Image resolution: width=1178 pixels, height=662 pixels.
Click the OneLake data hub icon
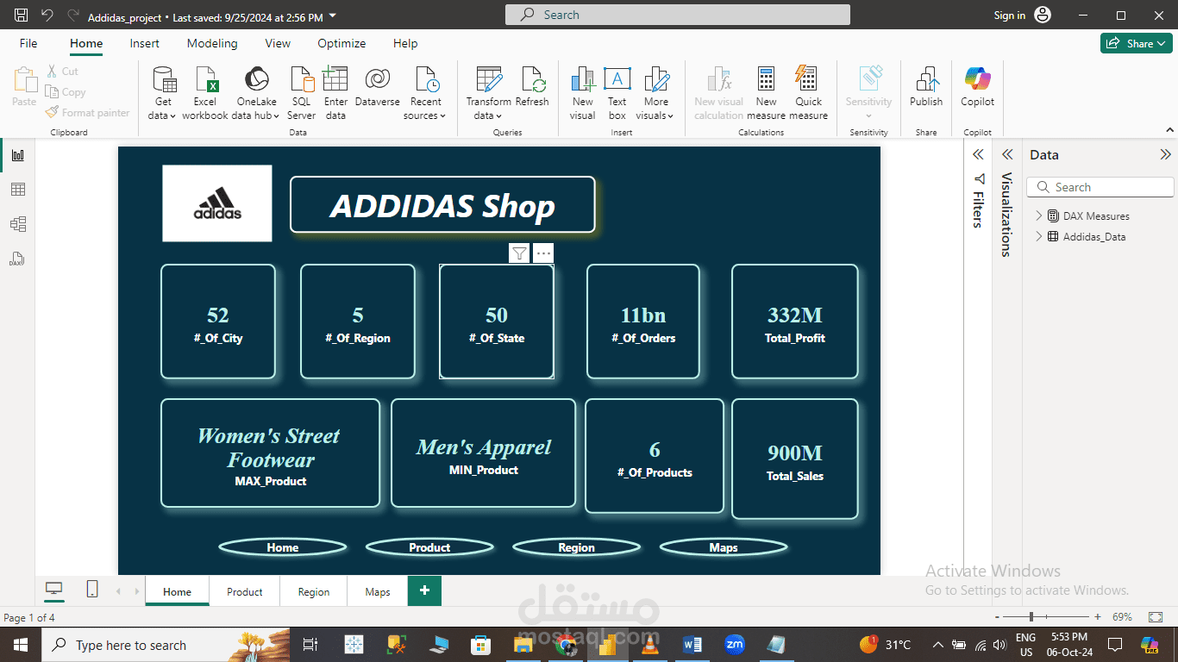[256, 79]
